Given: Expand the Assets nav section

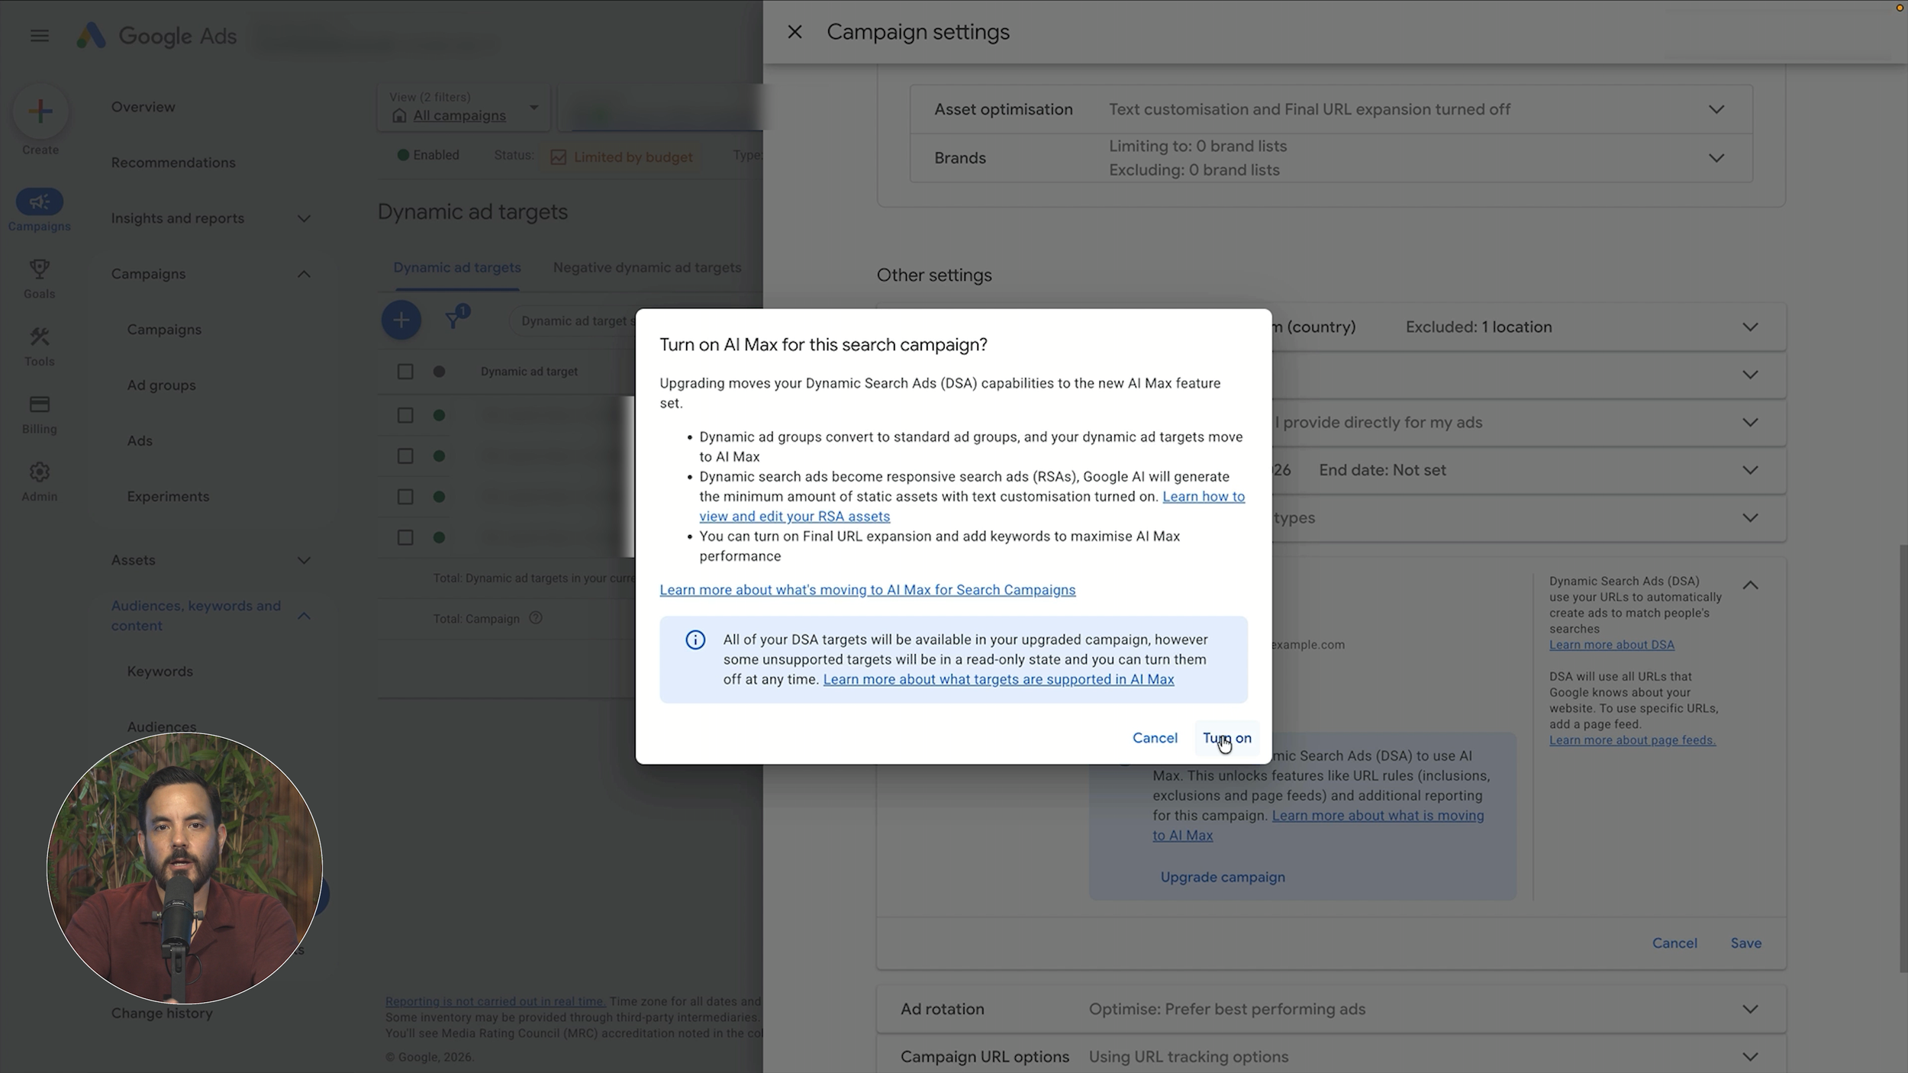Looking at the screenshot, I should point(304,560).
